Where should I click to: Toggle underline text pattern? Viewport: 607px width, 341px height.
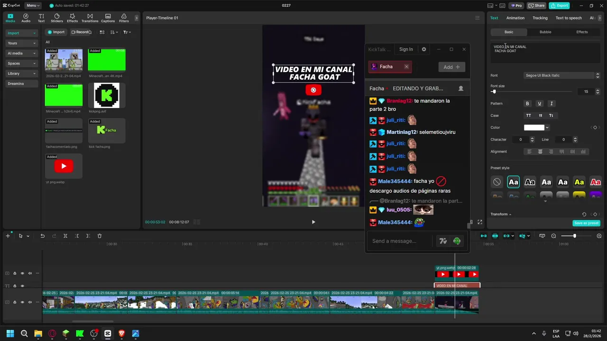(539, 103)
